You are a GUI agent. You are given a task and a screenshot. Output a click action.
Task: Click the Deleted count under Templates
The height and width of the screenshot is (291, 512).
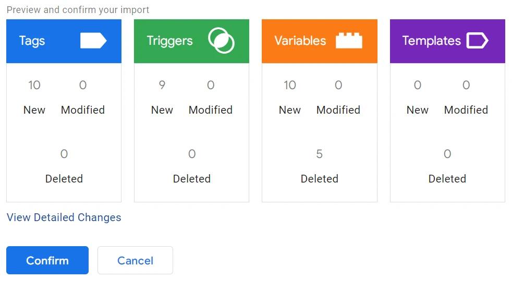[447, 154]
